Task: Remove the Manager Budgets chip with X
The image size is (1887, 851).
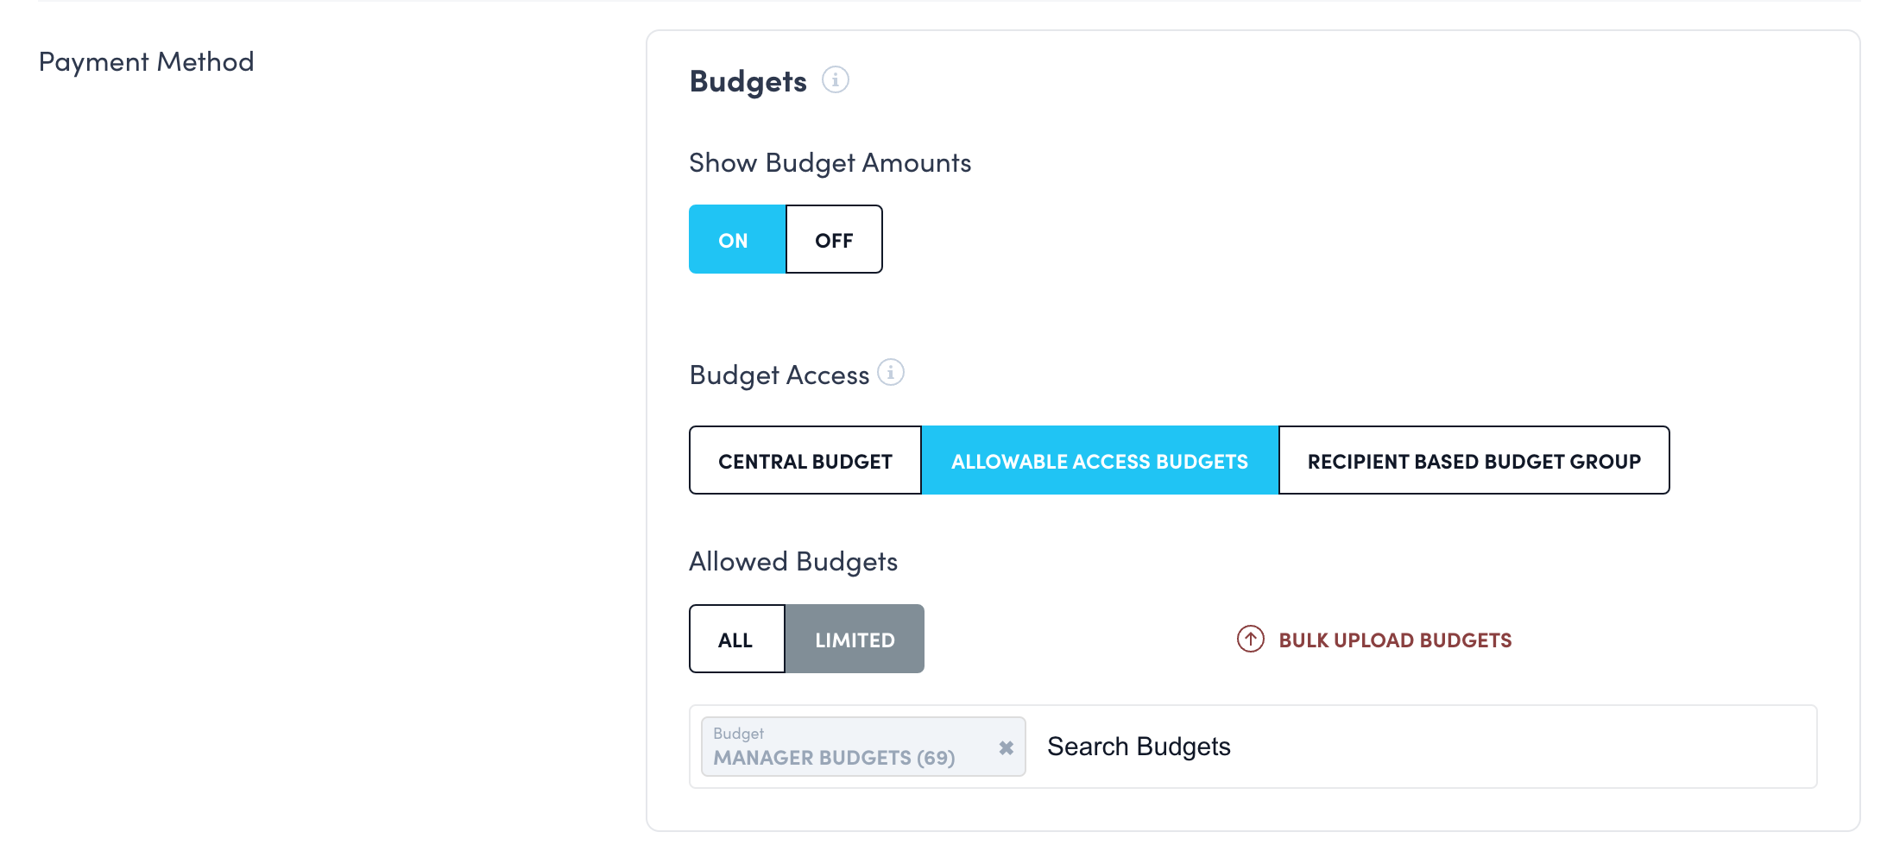Action: click(1006, 747)
